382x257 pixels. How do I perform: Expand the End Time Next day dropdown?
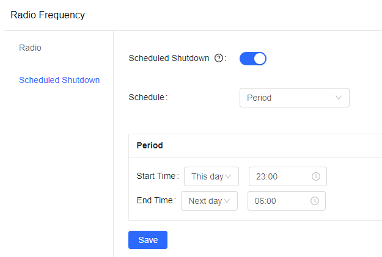click(208, 201)
